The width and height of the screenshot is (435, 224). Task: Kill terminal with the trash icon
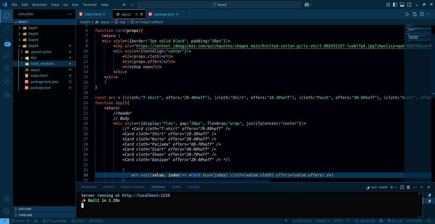point(409,187)
